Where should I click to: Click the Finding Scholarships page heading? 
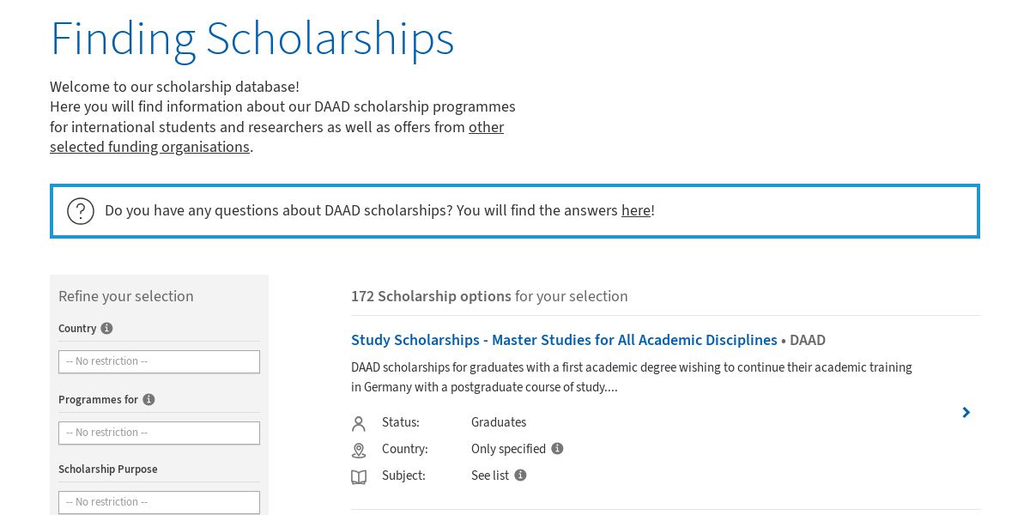tap(251, 39)
